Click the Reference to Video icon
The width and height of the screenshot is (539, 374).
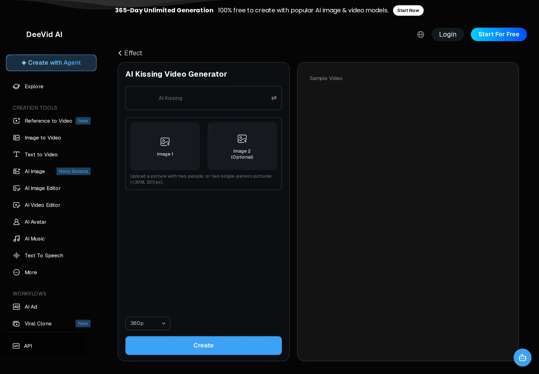16,121
